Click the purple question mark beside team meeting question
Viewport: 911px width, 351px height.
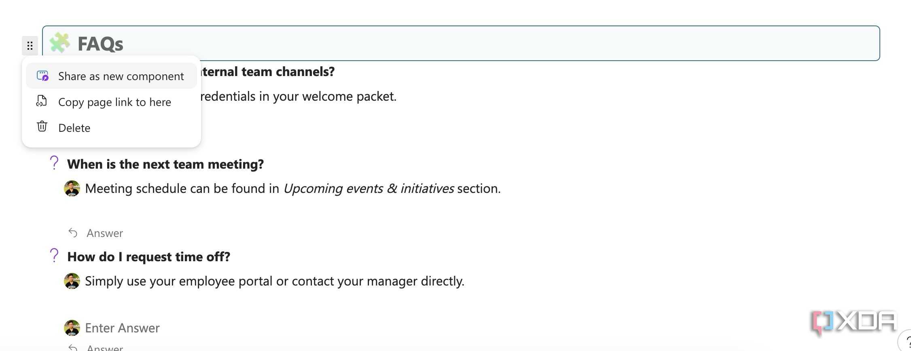click(x=54, y=163)
